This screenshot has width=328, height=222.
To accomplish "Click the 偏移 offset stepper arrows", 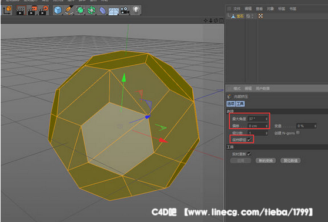I will (266, 126).
